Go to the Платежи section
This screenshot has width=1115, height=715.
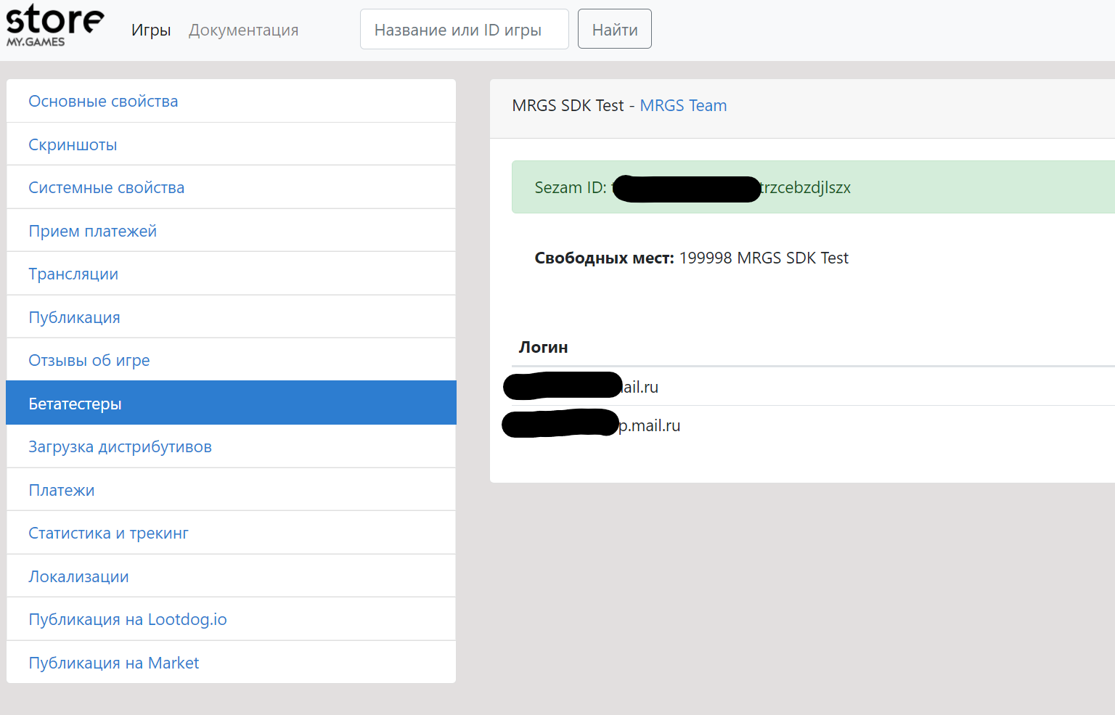point(62,489)
